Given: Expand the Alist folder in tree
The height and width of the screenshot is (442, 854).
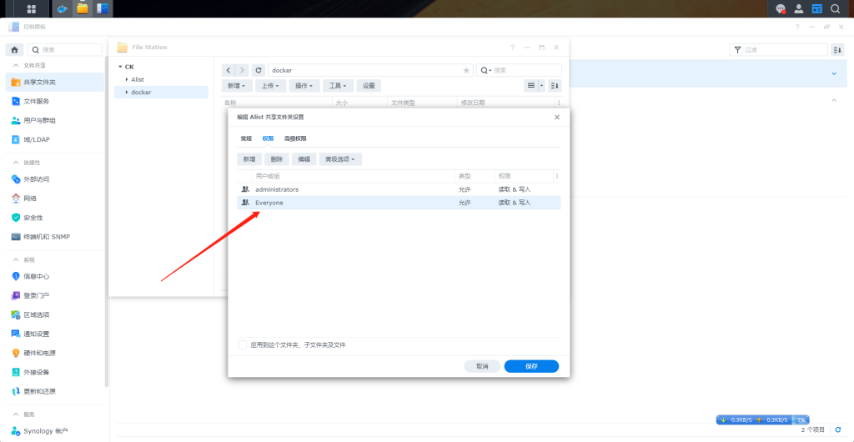Looking at the screenshot, I should 127,79.
